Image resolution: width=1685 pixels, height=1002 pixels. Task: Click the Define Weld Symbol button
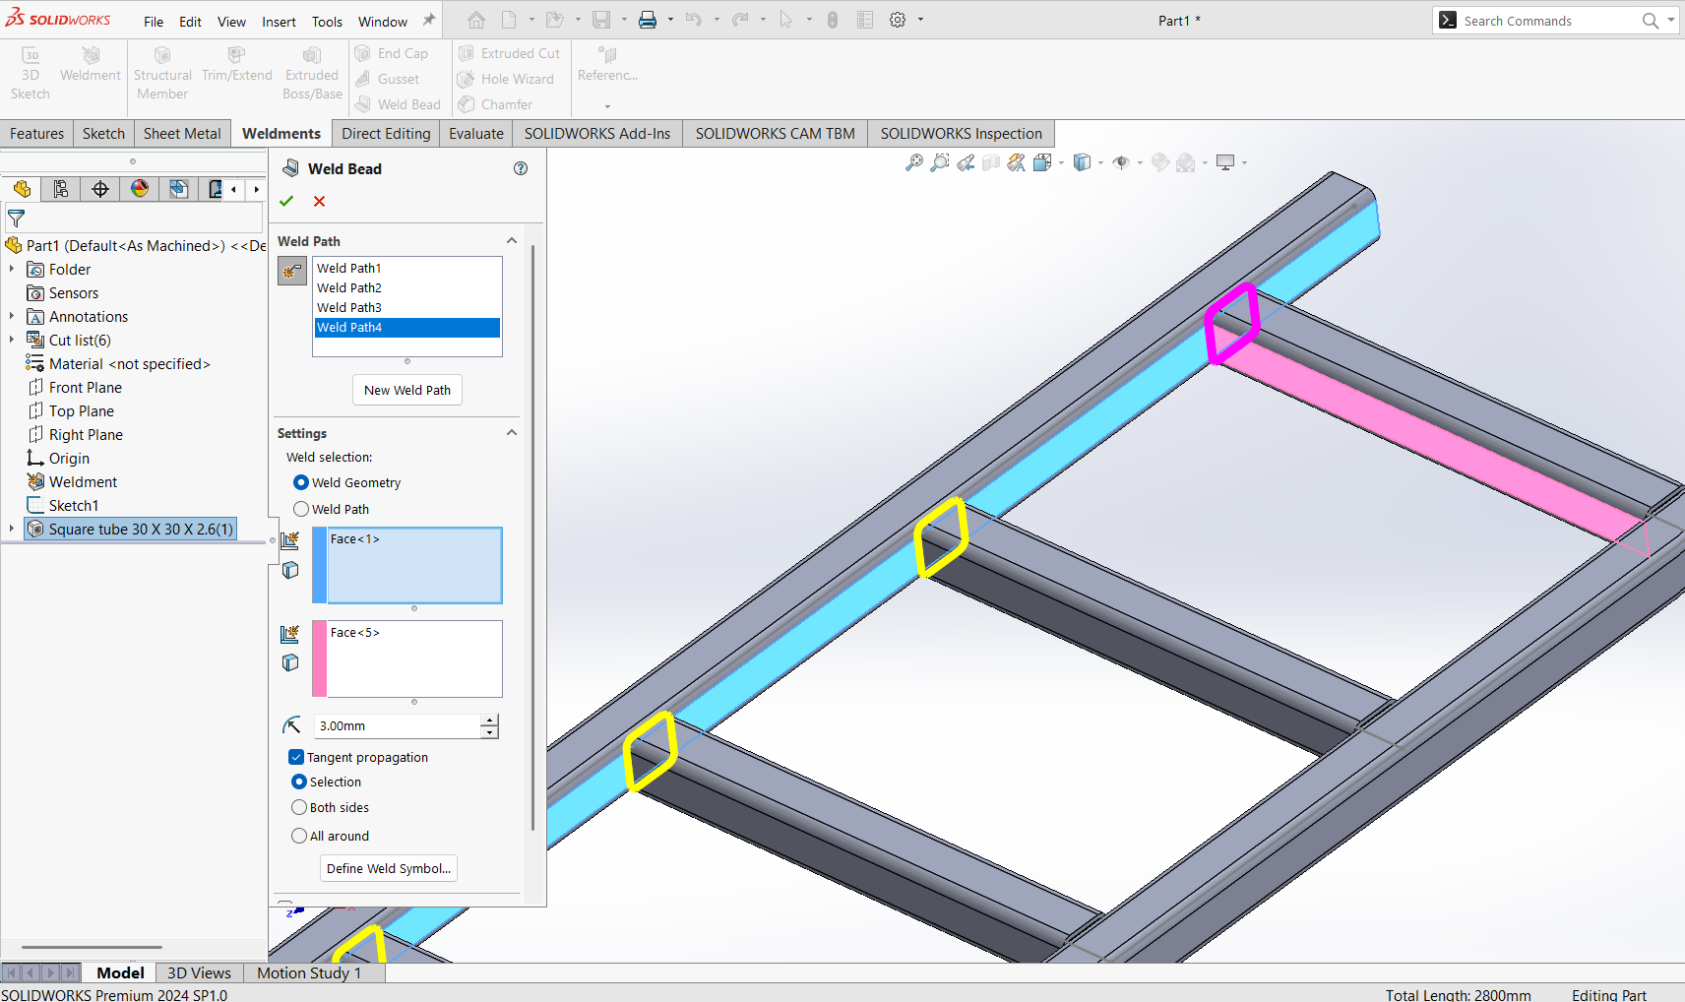[x=389, y=868]
